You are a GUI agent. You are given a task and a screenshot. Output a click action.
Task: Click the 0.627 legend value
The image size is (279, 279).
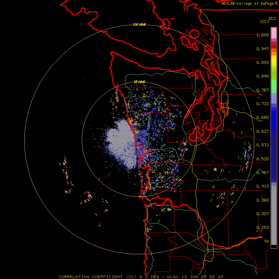tap(263, 131)
